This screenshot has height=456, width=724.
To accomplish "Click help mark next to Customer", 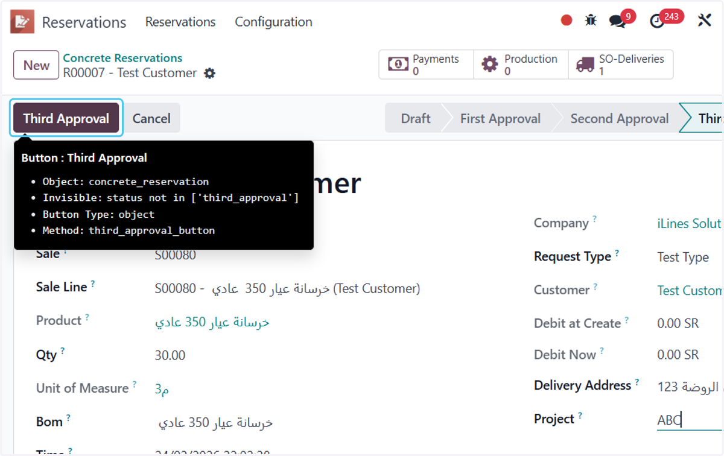I will [595, 287].
